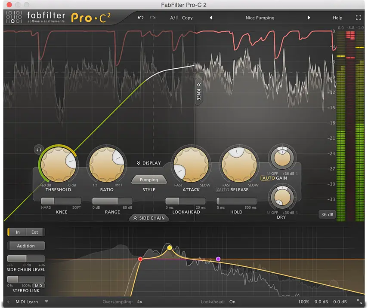Collapse the KNEE display panel
Viewport: 368px width, 308px height.
[x=198, y=91]
